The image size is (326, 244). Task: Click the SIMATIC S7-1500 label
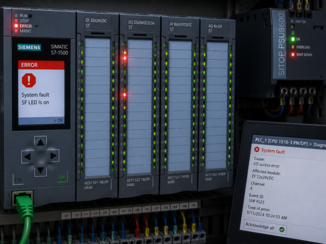59,49
